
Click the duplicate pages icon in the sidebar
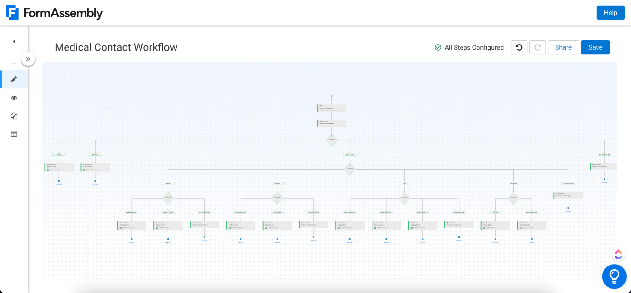[x=14, y=116]
